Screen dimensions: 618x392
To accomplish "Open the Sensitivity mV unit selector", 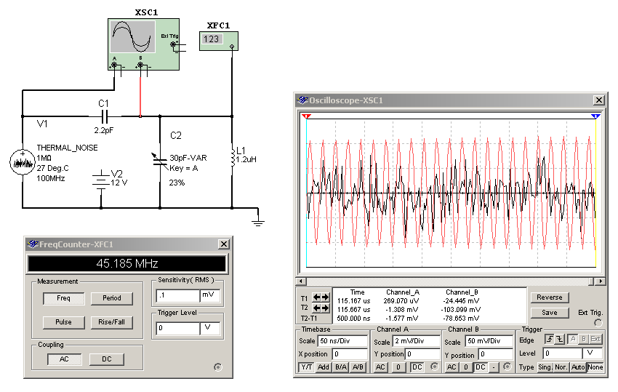I will (209, 296).
